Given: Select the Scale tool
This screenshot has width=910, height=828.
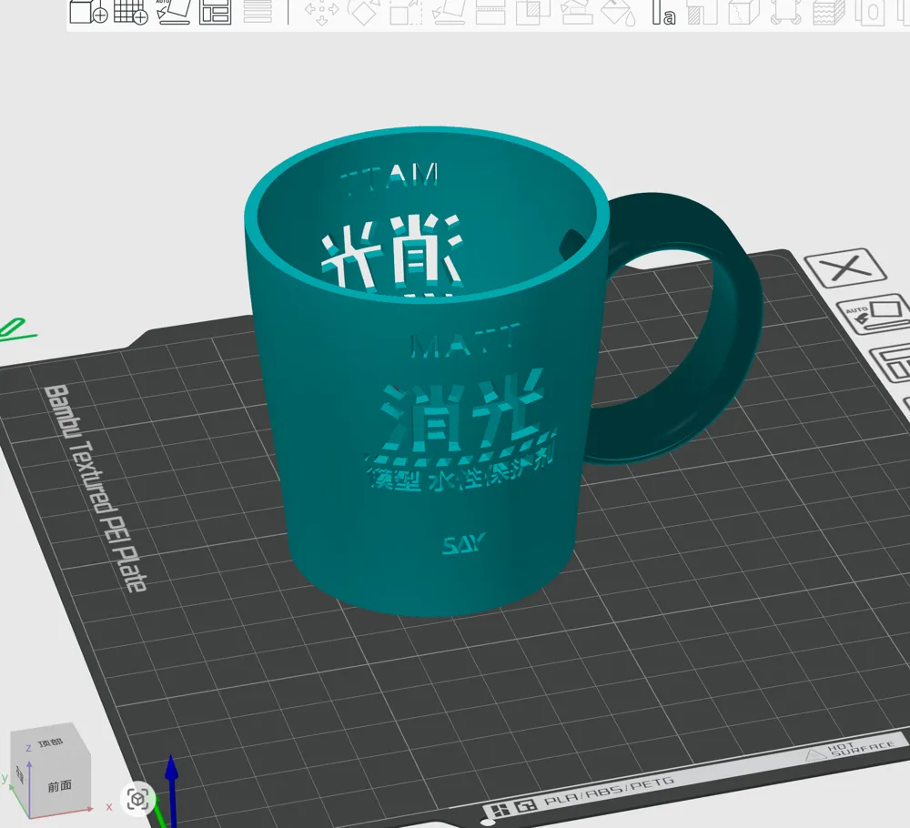Looking at the screenshot, I should tap(406, 12).
